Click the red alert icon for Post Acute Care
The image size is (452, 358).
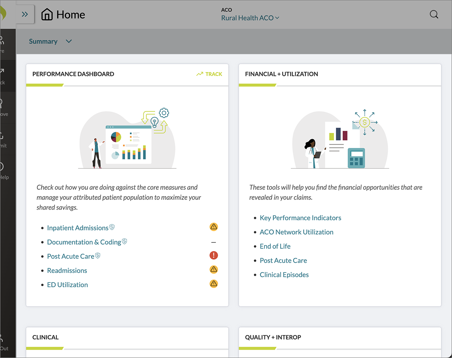point(214,256)
